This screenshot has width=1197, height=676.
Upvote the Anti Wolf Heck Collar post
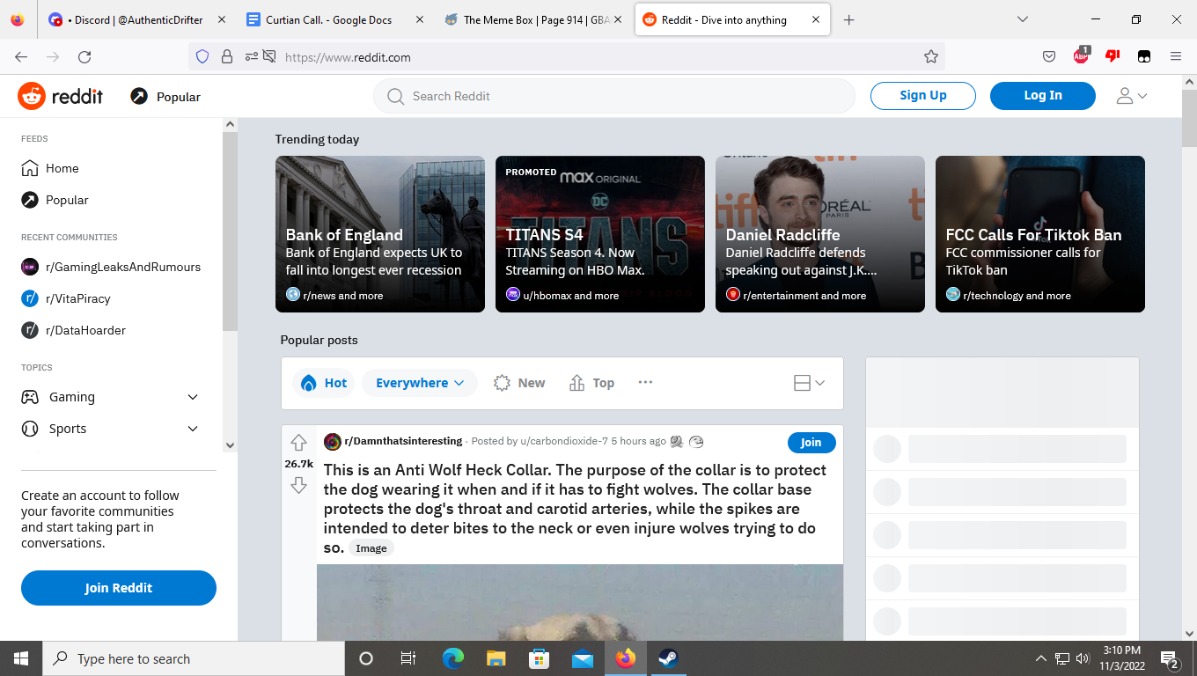coord(298,443)
